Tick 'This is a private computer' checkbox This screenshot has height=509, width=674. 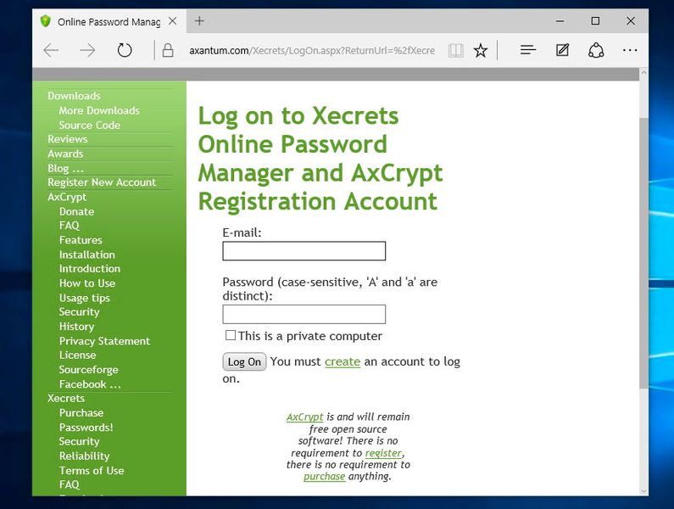click(231, 335)
